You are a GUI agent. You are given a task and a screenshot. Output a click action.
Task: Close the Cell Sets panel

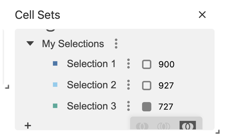pyautogui.click(x=202, y=15)
